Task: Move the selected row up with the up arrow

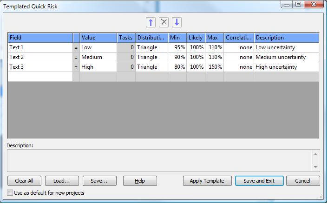Action: point(151,22)
